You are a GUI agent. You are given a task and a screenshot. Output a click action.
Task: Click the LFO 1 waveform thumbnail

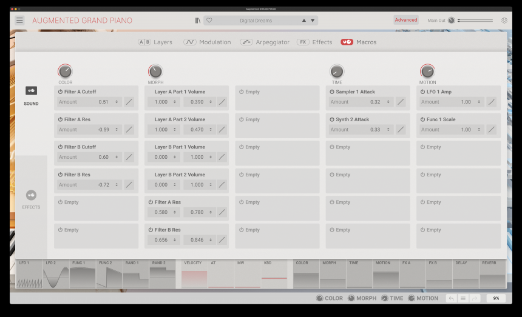pyautogui.click(x=29, y=274)
